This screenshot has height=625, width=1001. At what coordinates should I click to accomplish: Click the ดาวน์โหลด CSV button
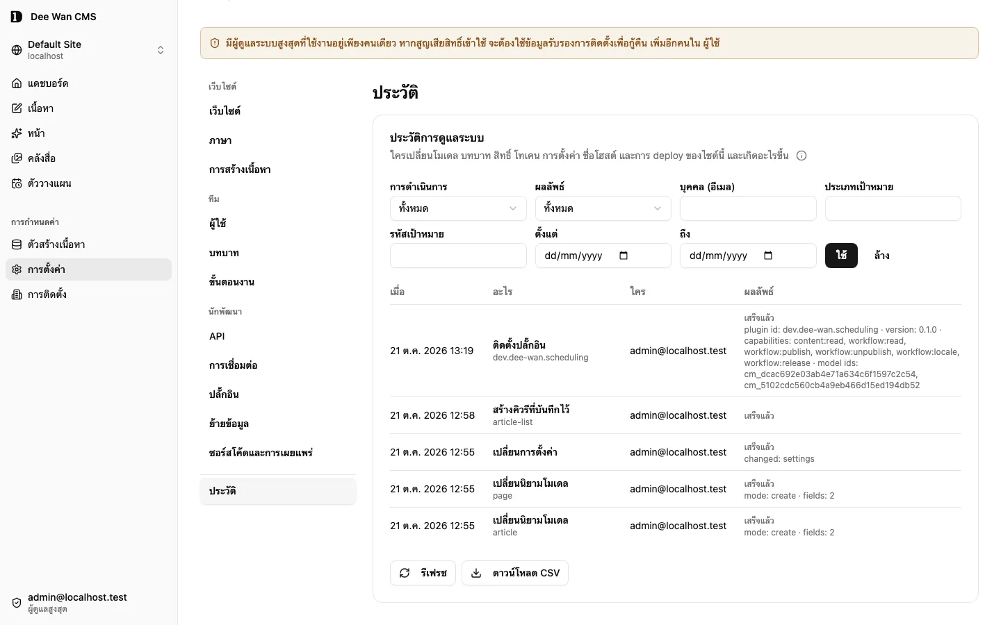coord(515,573)
